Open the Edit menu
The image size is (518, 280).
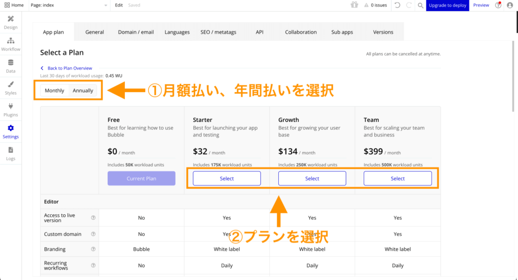click(x=118, y=5)
